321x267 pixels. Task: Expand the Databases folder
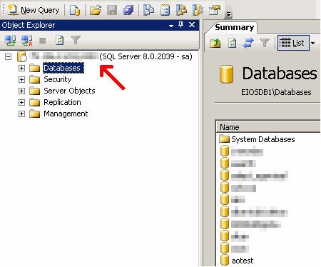[x=21, y=68]
